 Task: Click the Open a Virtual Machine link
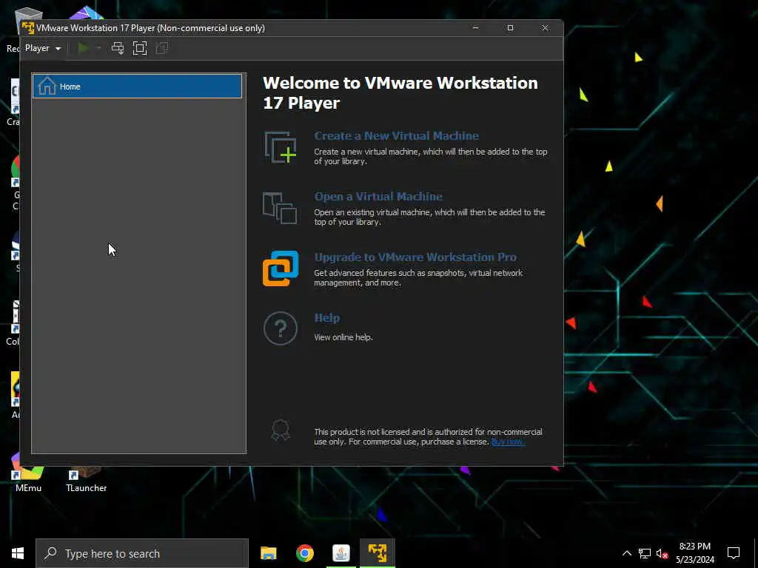[378, 197]
